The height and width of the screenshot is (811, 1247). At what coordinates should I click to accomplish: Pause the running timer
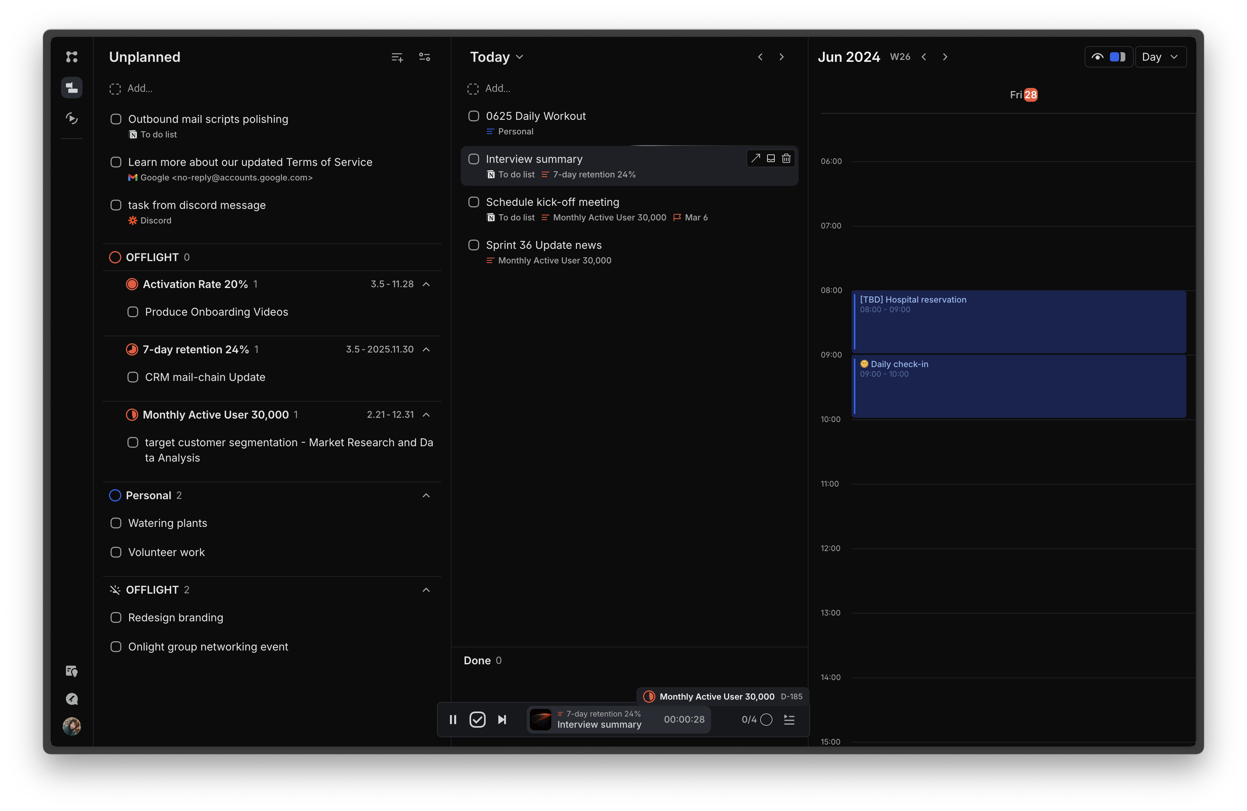click(453, 719)
